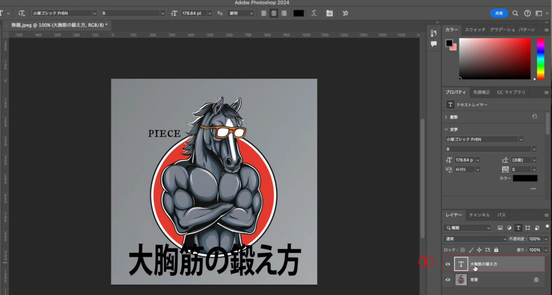Open the search magnifier icon
This screenshot has height=295, width=552.
click(515, 13)
